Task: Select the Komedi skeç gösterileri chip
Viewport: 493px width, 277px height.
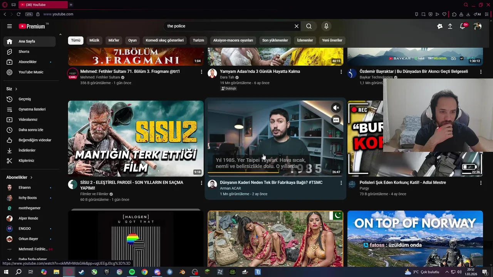Action: (x=165, y=40)
